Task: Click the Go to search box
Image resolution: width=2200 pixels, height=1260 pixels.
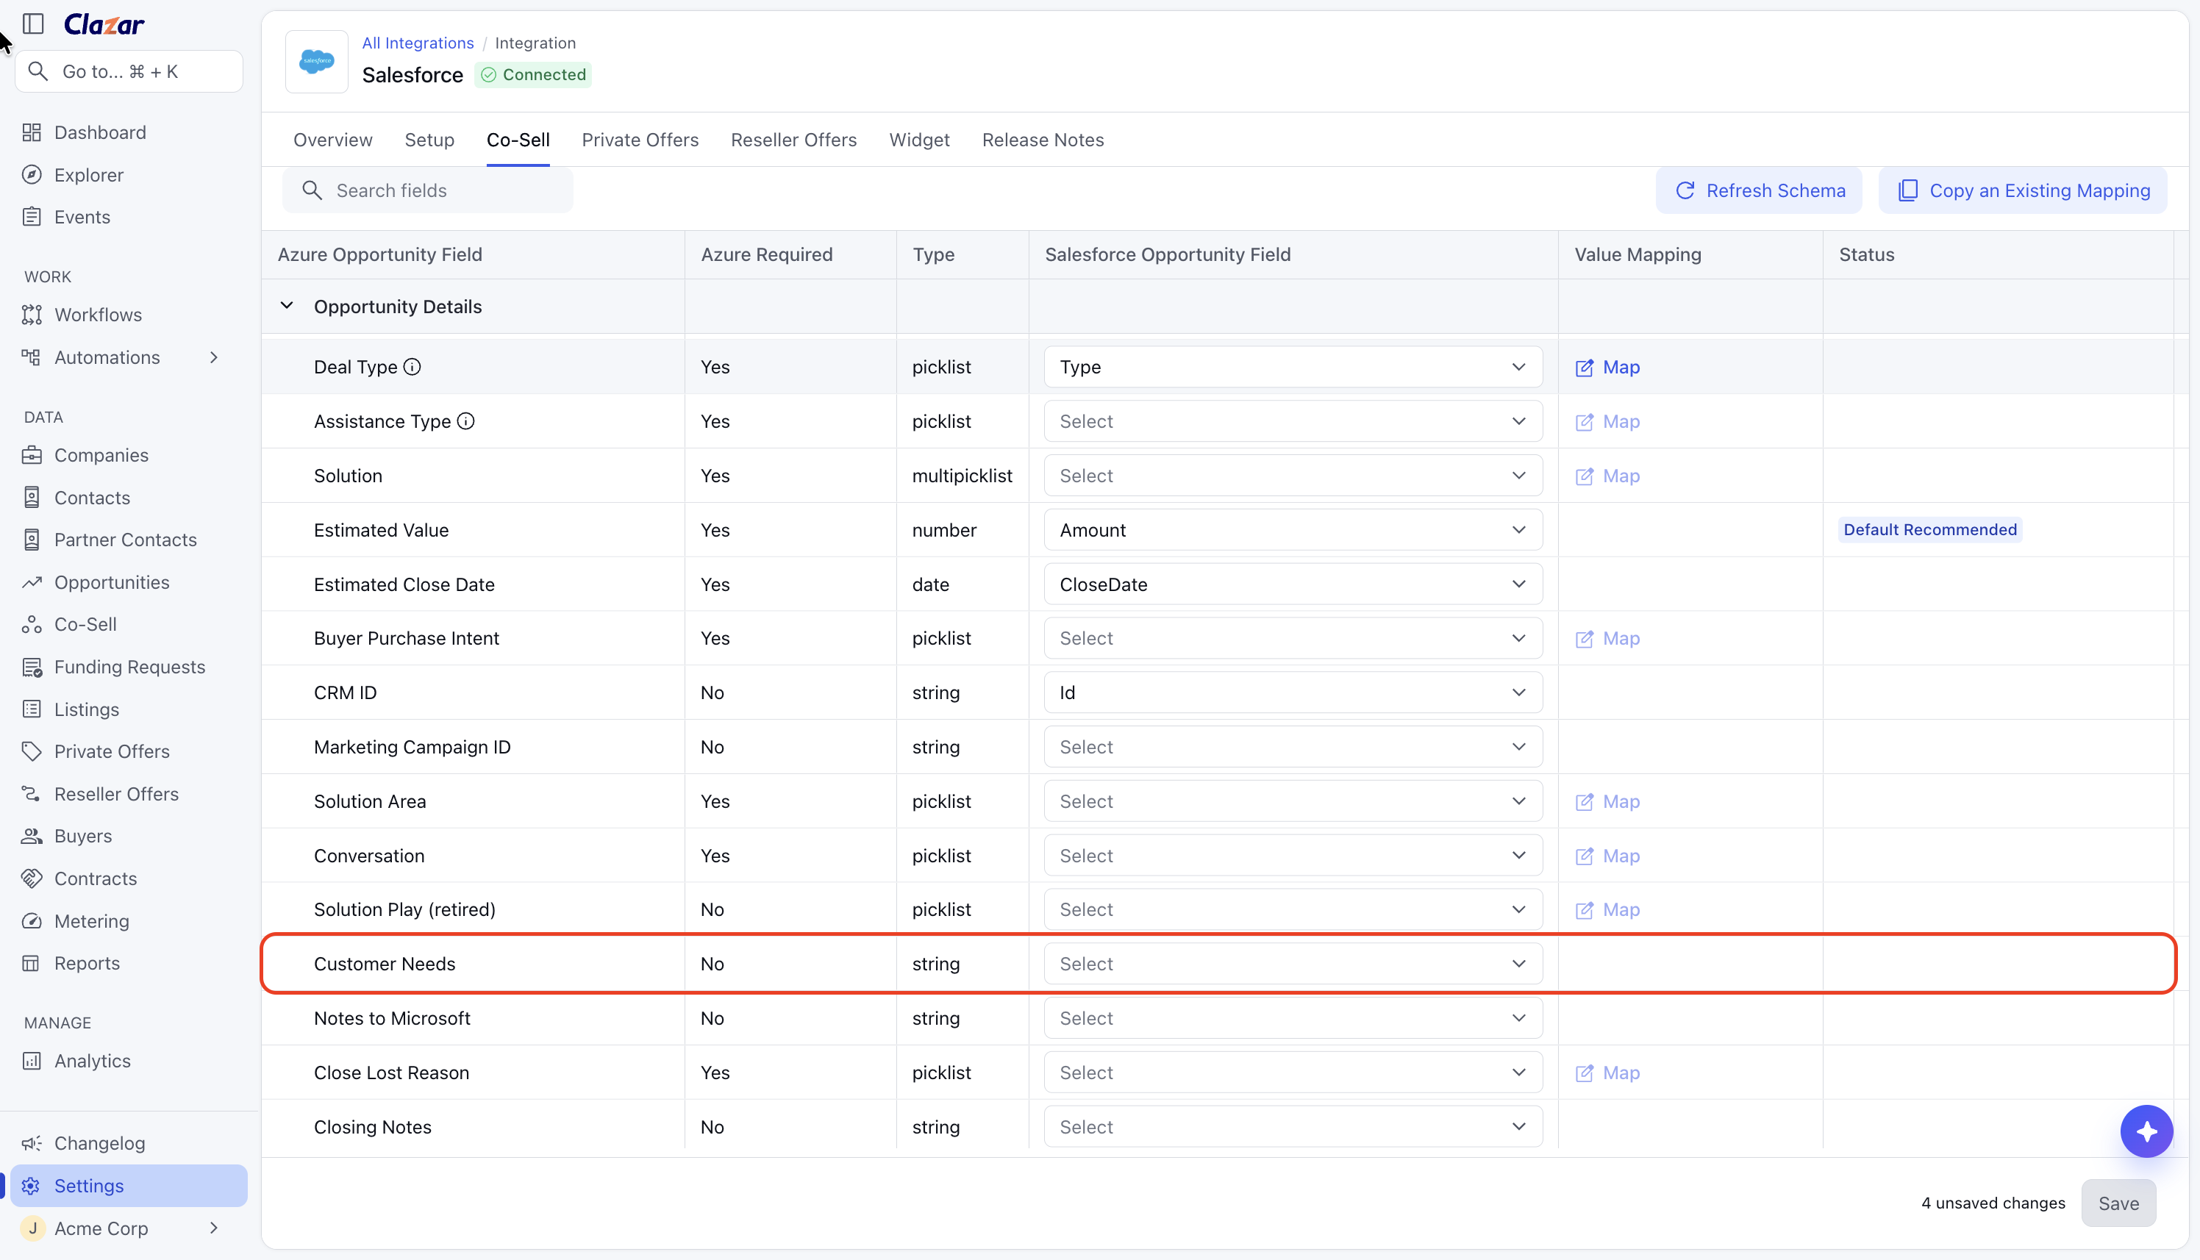Action: [x=129, y=71]
